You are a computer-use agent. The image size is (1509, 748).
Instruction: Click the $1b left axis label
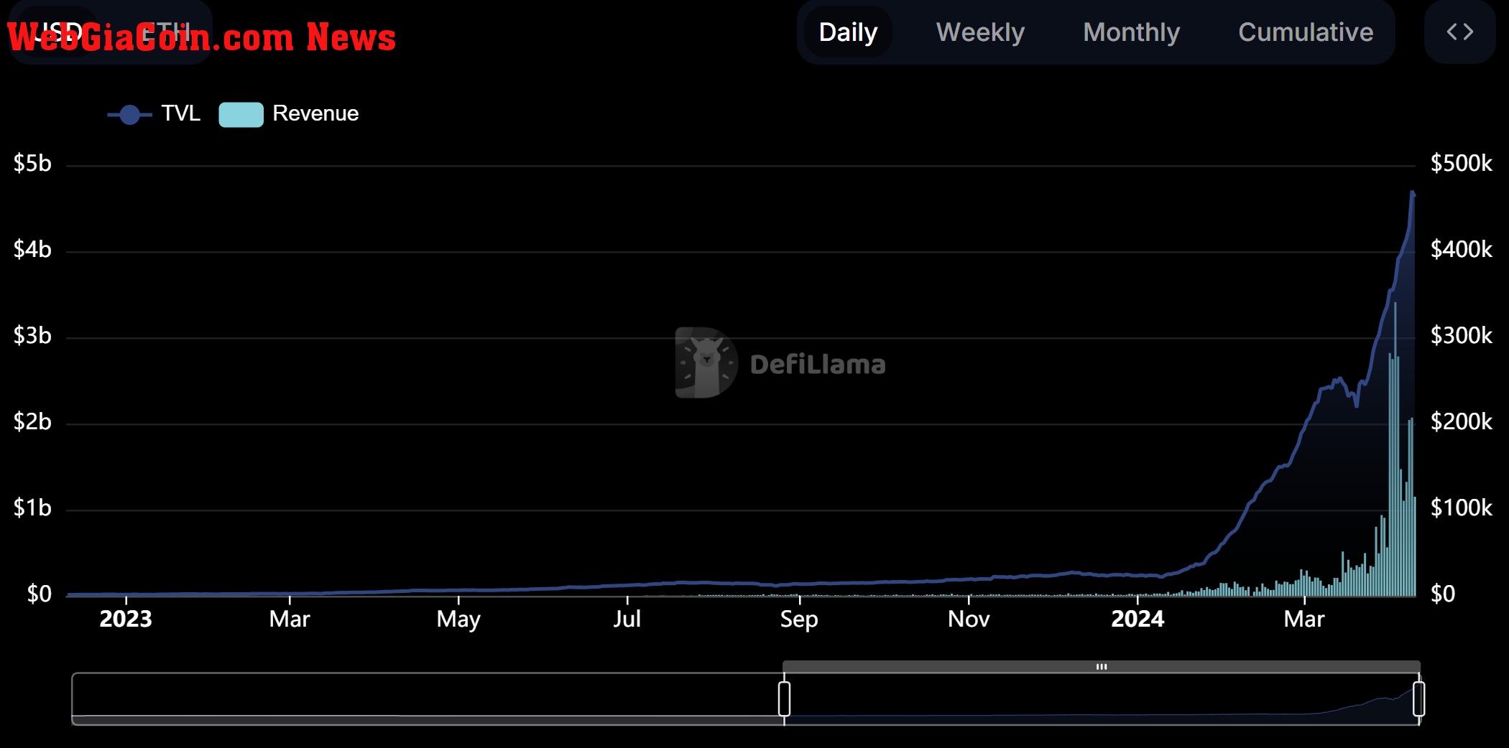32,508
